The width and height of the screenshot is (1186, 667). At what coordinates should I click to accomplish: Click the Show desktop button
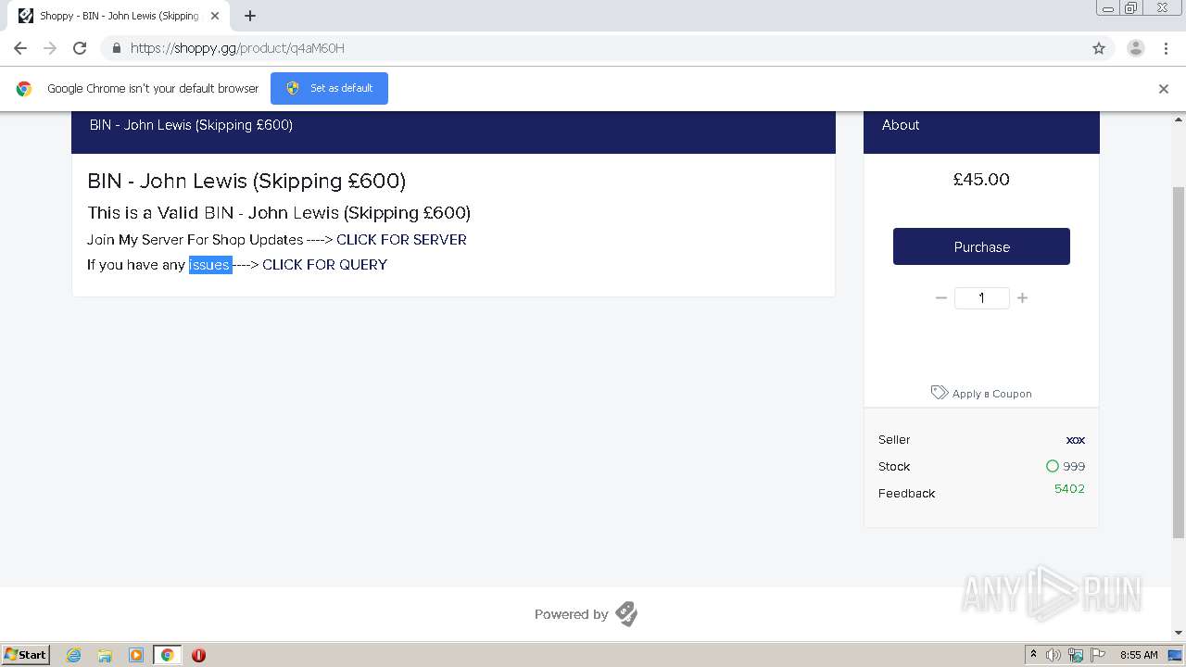click(x=1175, y=655)
